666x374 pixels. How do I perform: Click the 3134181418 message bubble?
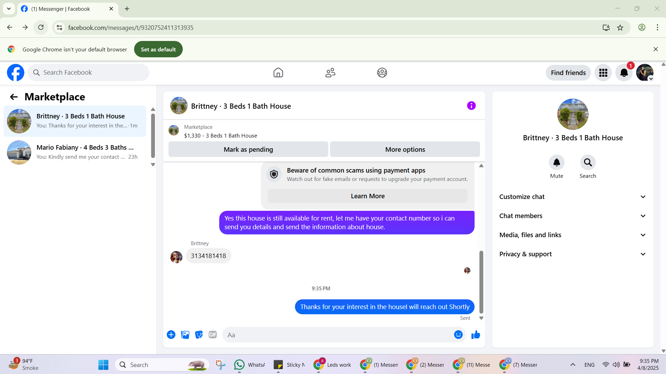point(208,256)
